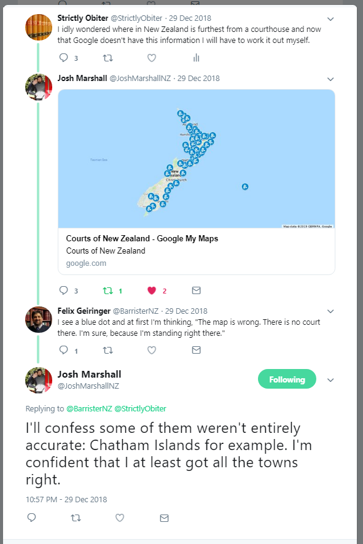Reply to Felix Geiringer's blue dot tweet
The width and height of the screenshot is (363, 544).
[x=64, y=350]
